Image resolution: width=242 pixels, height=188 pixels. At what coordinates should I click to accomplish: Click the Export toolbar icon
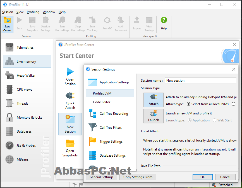(x=137, y=23)
